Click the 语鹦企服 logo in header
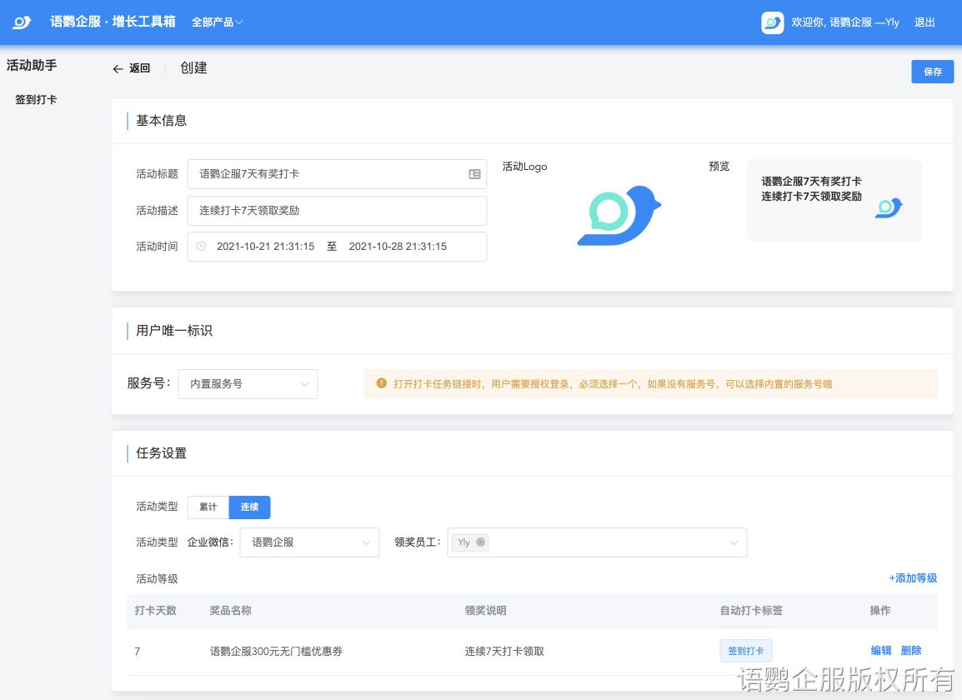The width and height of the screenshot is (962, 700). click(x=22, y=22)
